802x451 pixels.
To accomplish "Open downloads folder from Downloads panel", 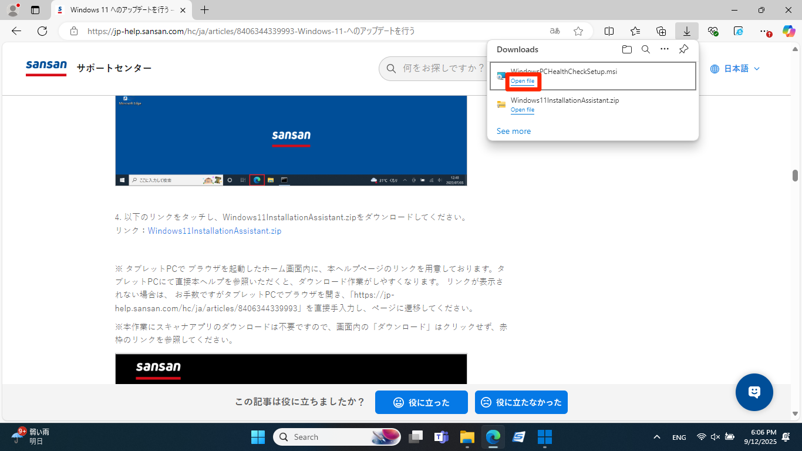I will (627, 49).
